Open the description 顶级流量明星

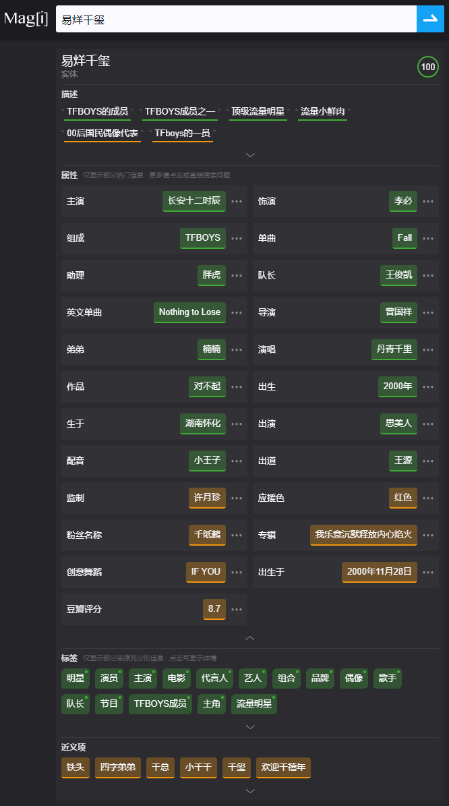[258, 111]
